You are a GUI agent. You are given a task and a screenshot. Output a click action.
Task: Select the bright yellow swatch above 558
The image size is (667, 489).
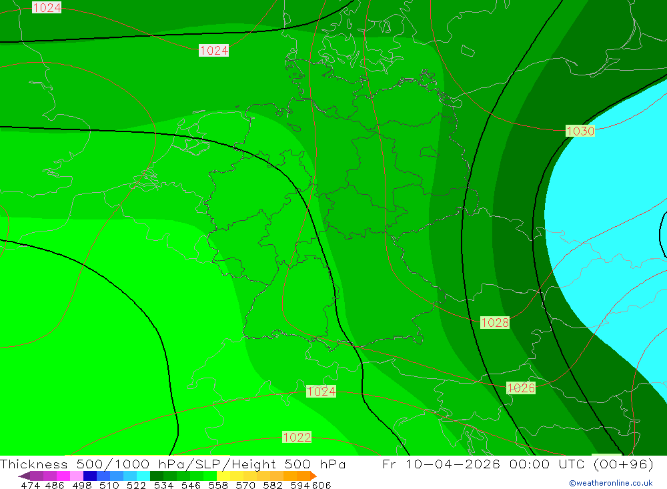tap(223, 476)
